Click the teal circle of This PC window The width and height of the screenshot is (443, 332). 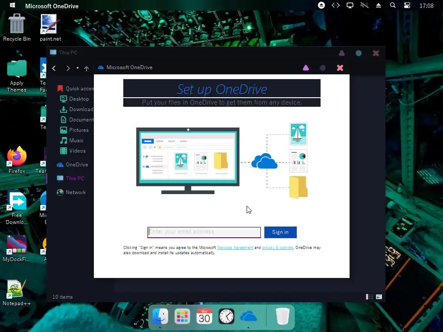coord(359,53)
